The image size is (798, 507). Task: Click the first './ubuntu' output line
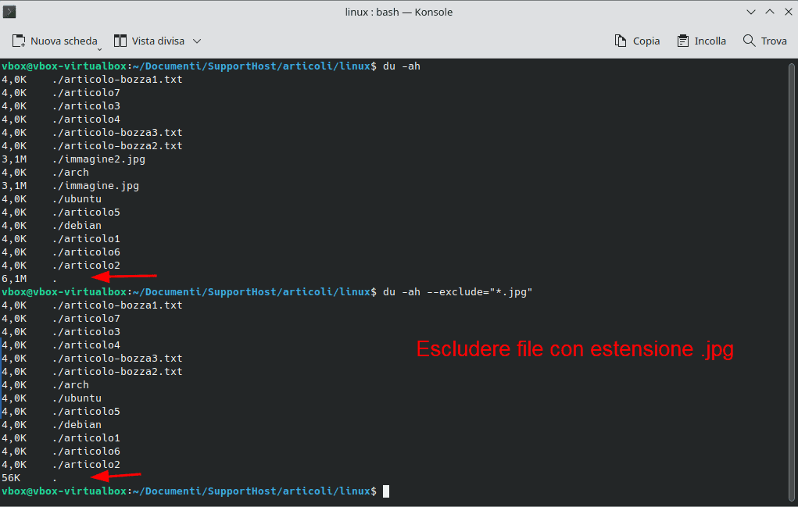click(x=77, y=199)
